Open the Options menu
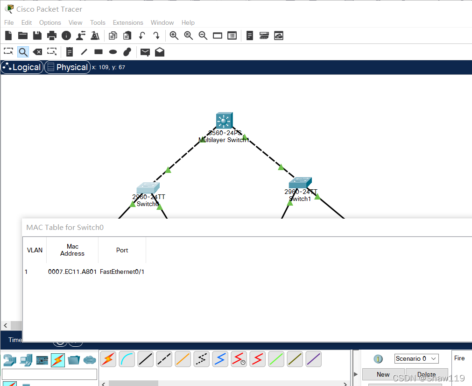The height and width of the screenshot is (386, 472). click(50, 22)
